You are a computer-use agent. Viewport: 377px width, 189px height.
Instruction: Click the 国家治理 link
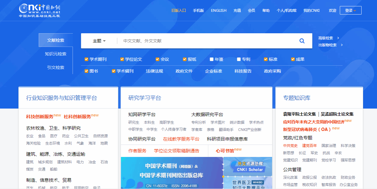pos(329,146)
